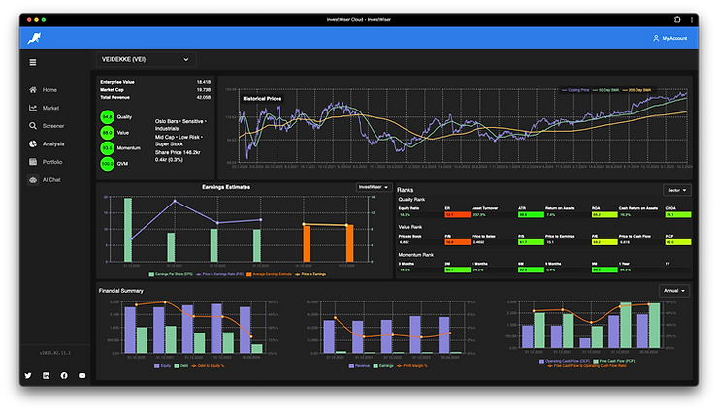Open the YouTube link icon

[x=82, y=375]
